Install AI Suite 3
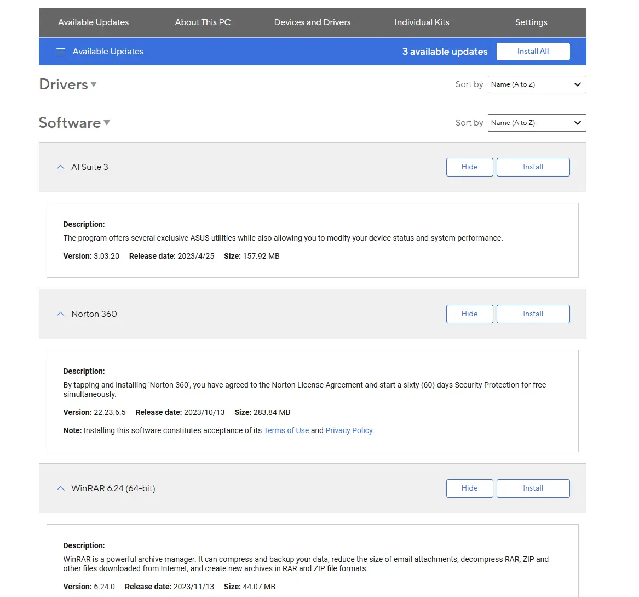 (533, 167)
